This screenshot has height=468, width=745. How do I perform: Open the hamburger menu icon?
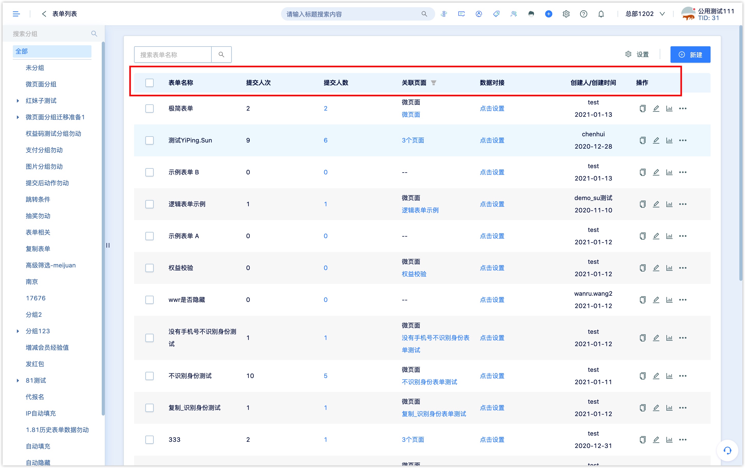click(16, 14)
